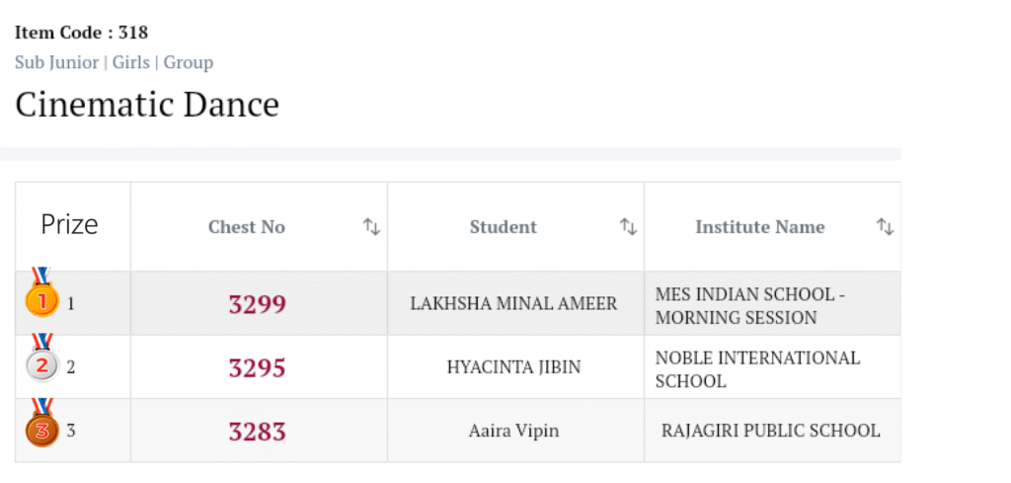This screenshot has height=483, width=1011.
Task: Click MES INDIAN SCHOOL - MORNING SESSION cell
Action: pos(750,306)
